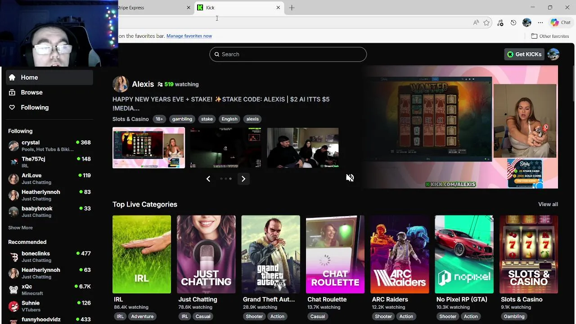Focus the Kick search field

click(288, 54)
